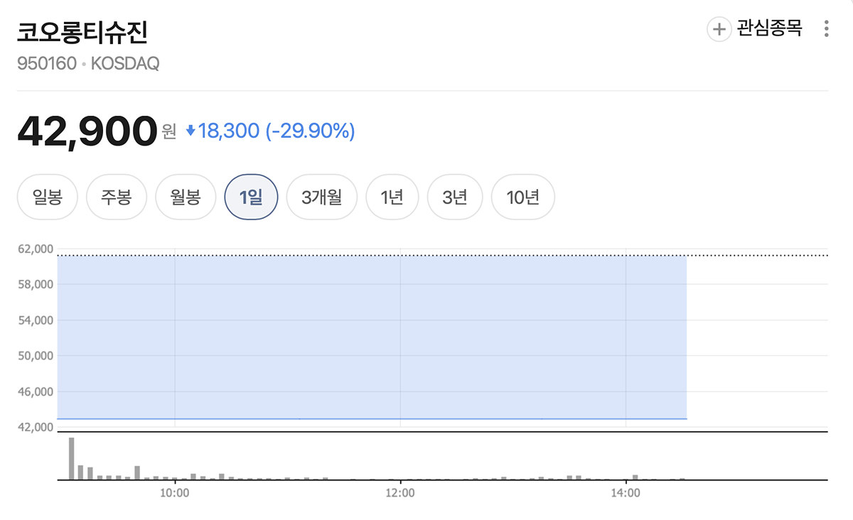Click the blue down-arrow price change icon
Viewport: 853px width, 520px height.
tap(191, 131)
